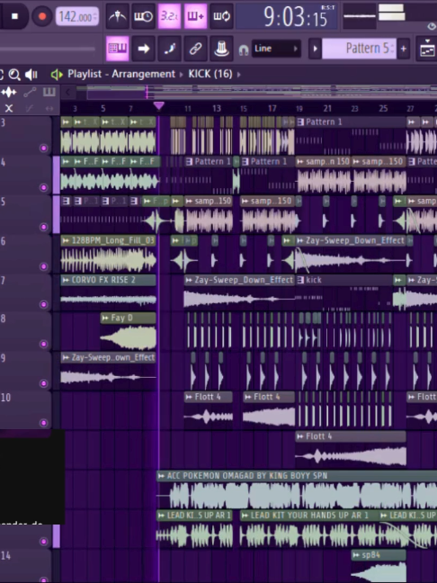Mute track 4 with its dot

tap(43, 187)
